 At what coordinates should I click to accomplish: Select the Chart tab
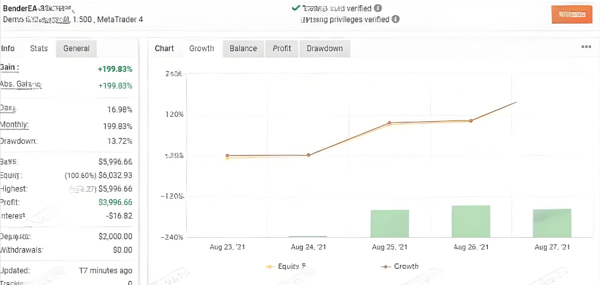coord(164,48)
